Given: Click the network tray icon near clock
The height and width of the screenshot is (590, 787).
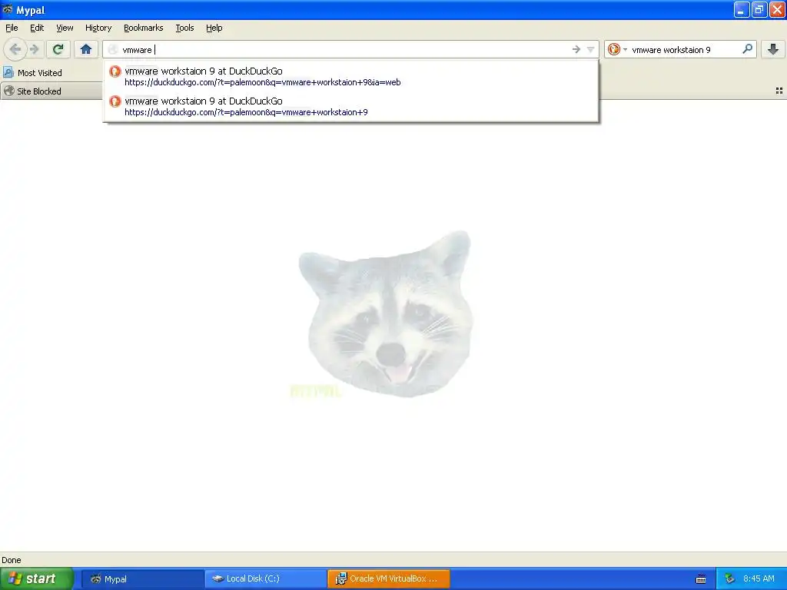Looking at the screenshot, I should pyautogui.click(x=729, y=579).
